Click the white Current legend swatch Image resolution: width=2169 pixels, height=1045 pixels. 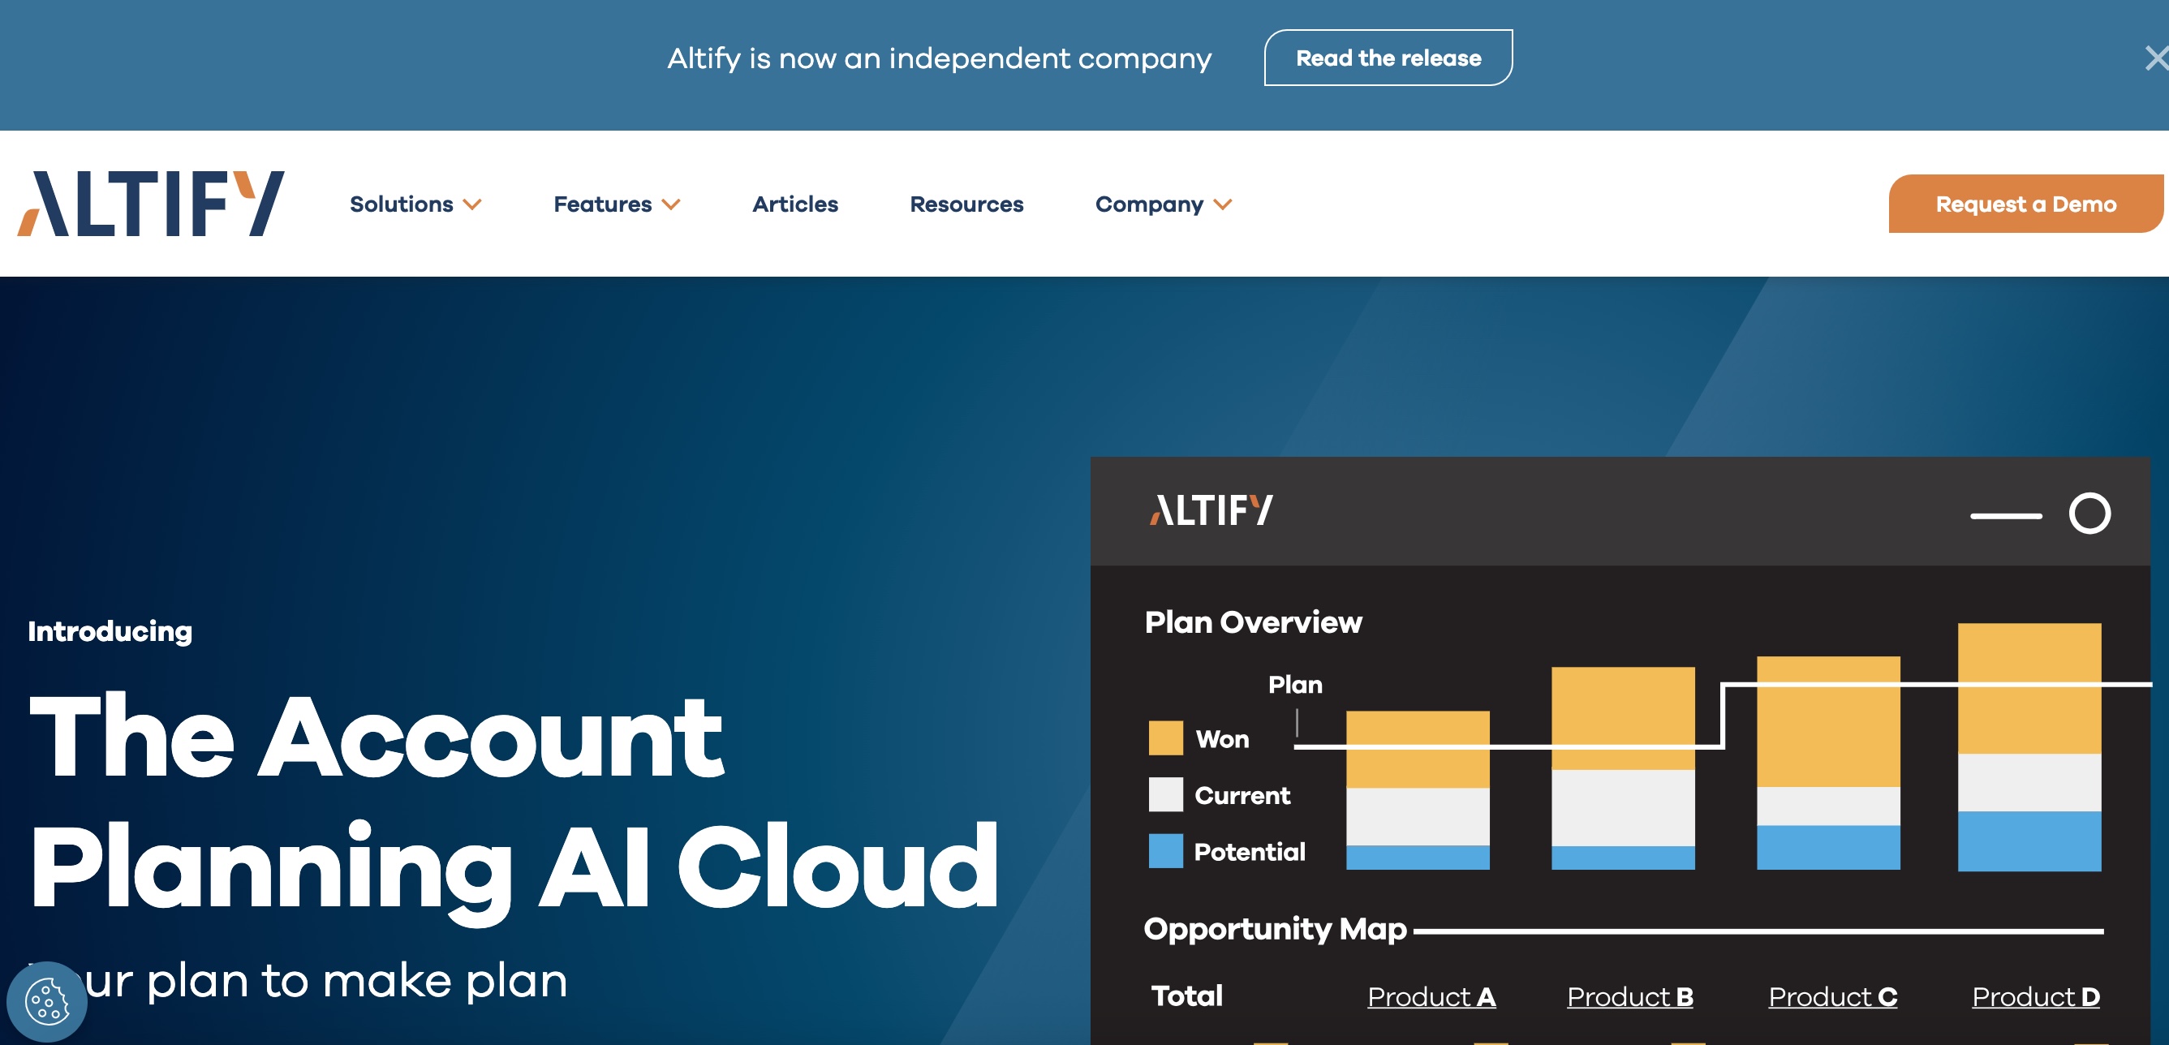pos(1165,794)
